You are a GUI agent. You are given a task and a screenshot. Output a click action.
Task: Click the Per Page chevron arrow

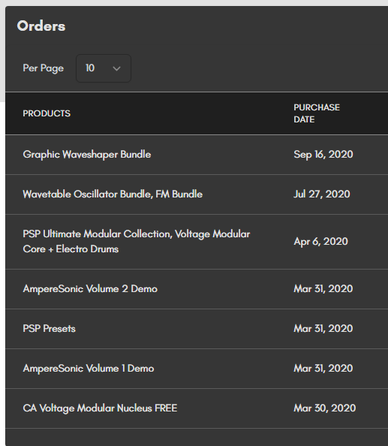point(116,68)
